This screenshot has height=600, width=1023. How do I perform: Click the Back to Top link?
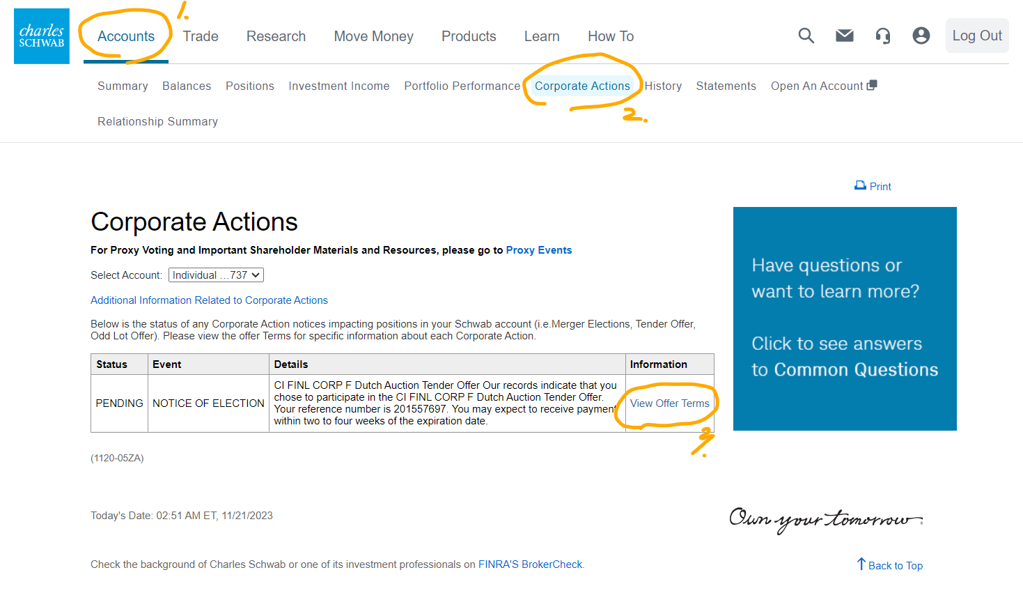tap(896, 565)
